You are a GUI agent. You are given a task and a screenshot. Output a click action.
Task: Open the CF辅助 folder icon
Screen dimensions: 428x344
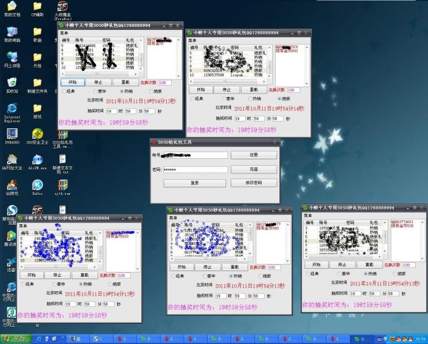point(37,9)
